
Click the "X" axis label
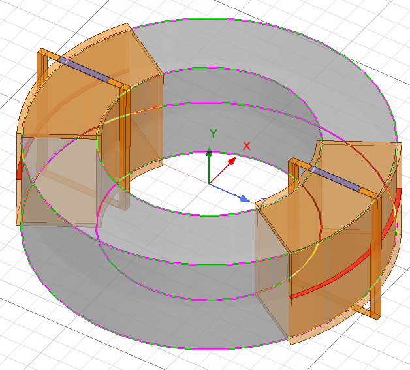tap(247, 146)
